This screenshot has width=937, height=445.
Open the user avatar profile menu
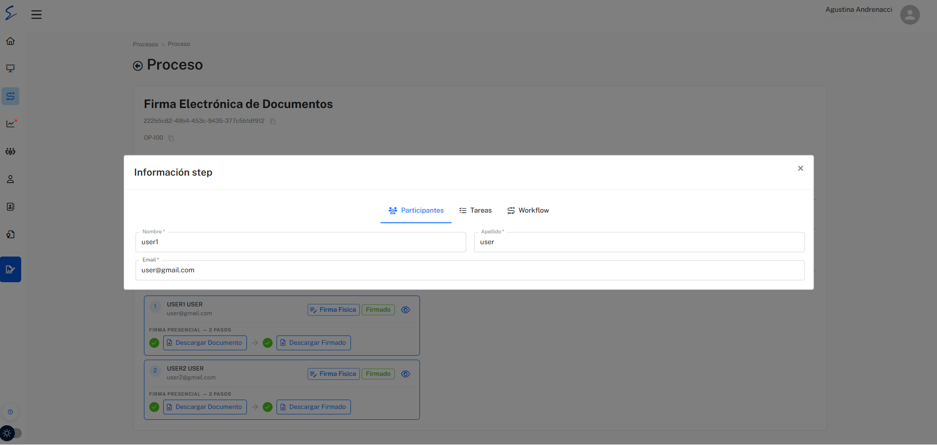pyautogui.click(x=910, y=15)
